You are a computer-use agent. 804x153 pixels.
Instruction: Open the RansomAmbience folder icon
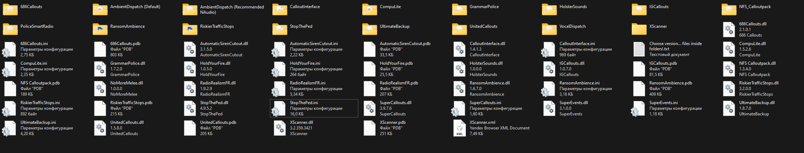pos(100,29)
